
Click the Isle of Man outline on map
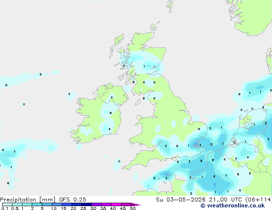(x=138, y=102)
